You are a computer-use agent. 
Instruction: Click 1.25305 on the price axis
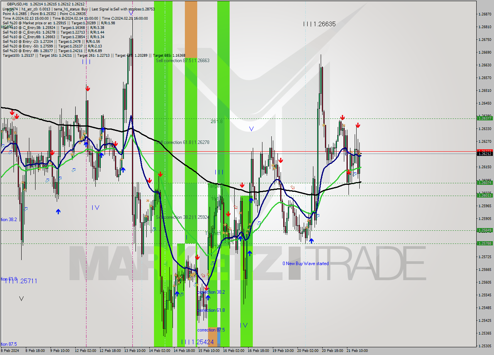tap(485, 346)
